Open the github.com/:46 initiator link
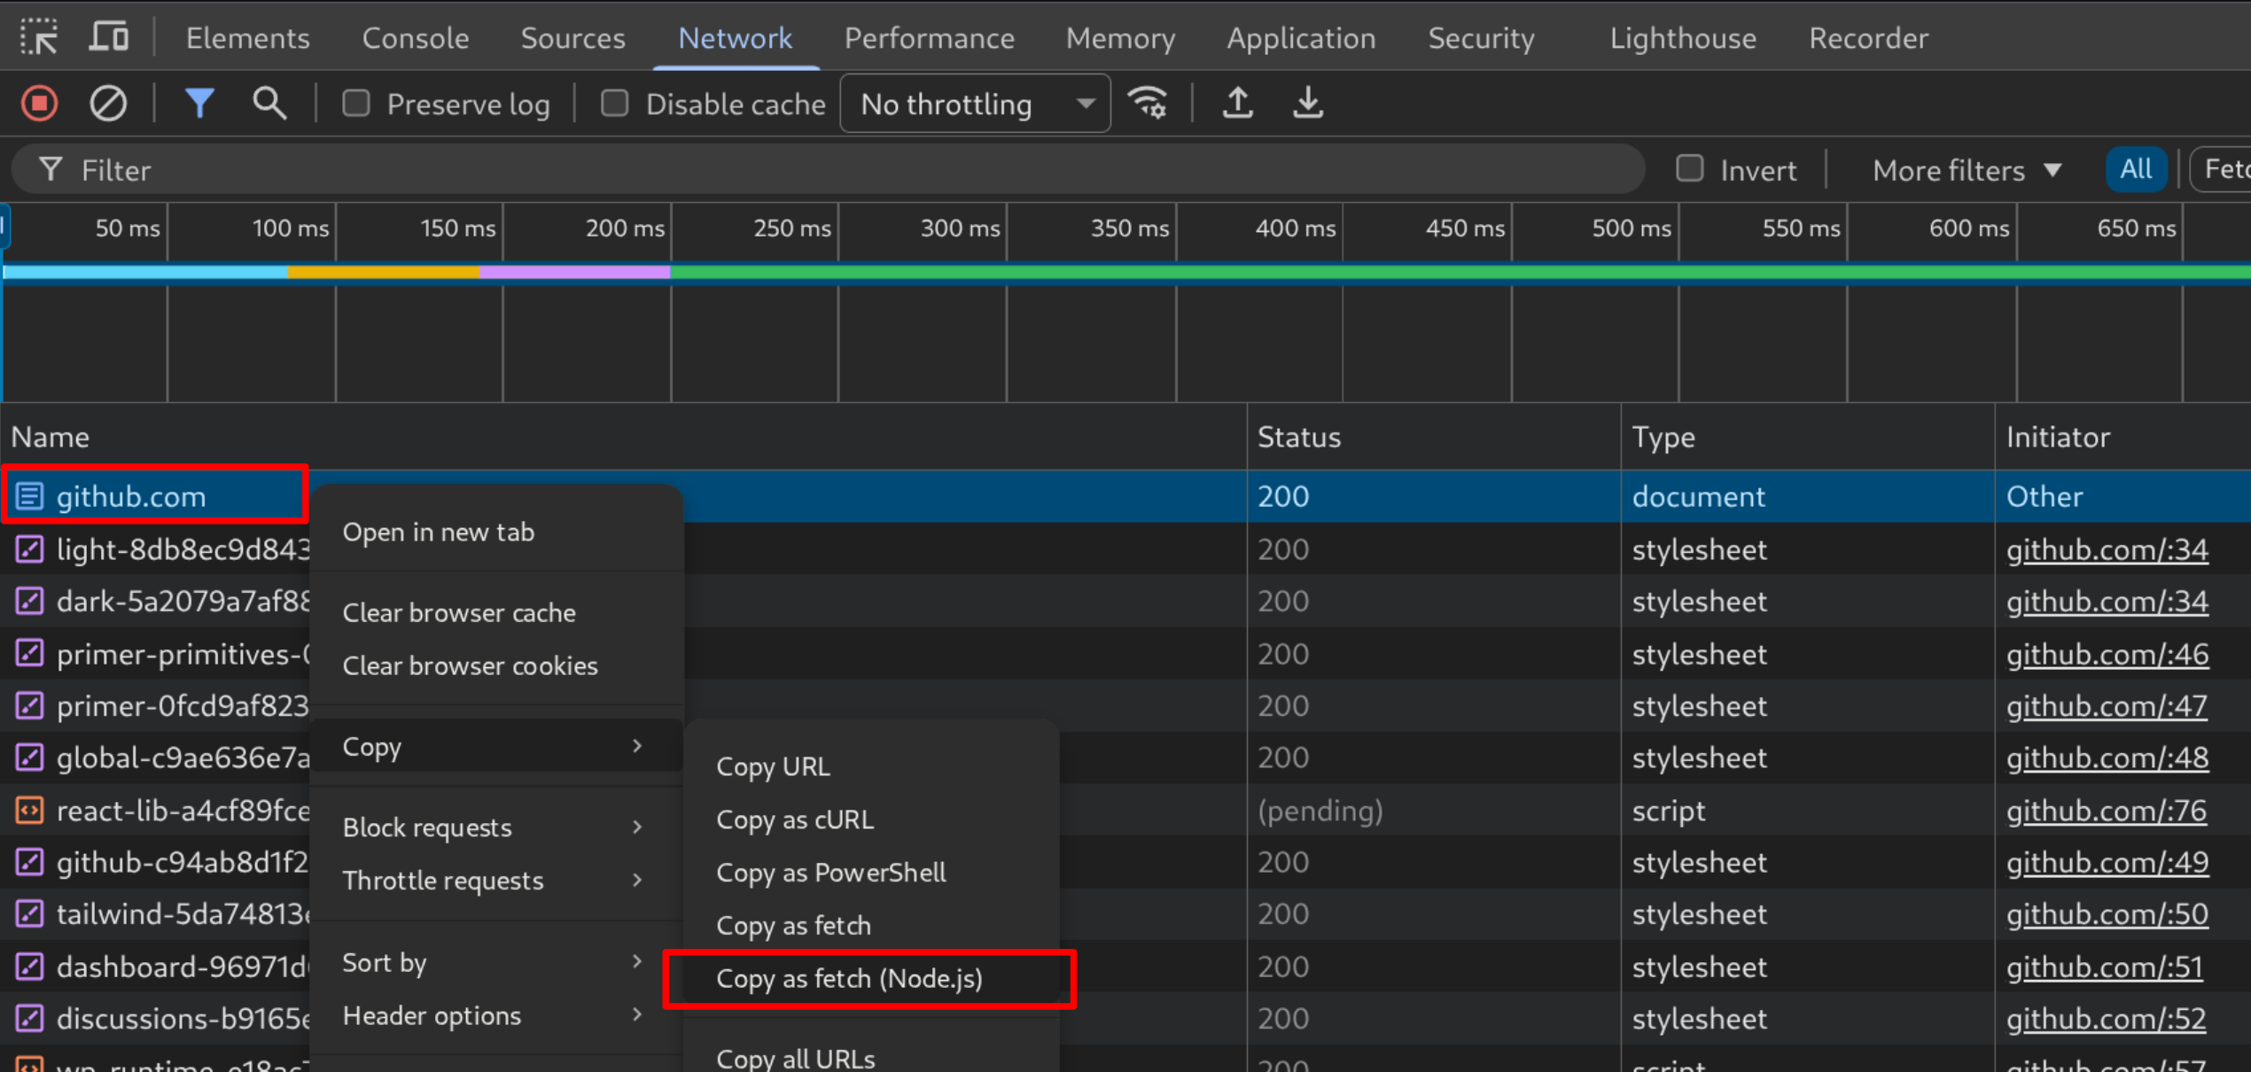The image size is (2251, 1072). point(2107,654)
